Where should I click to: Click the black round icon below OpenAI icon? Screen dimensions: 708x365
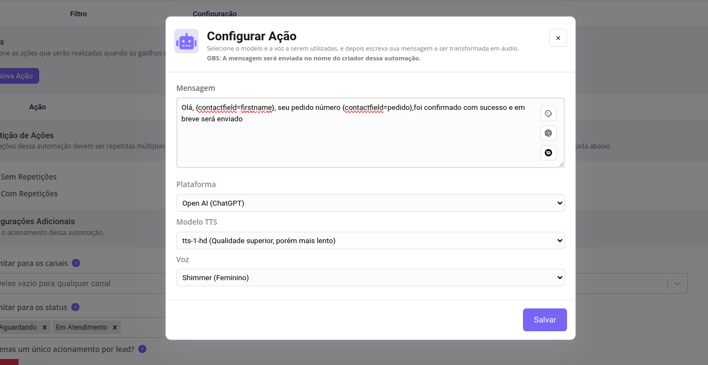pos(548,153)
